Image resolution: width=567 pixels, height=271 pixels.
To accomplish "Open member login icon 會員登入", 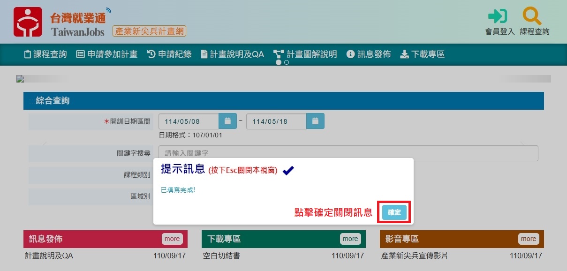I will point(499,22).
